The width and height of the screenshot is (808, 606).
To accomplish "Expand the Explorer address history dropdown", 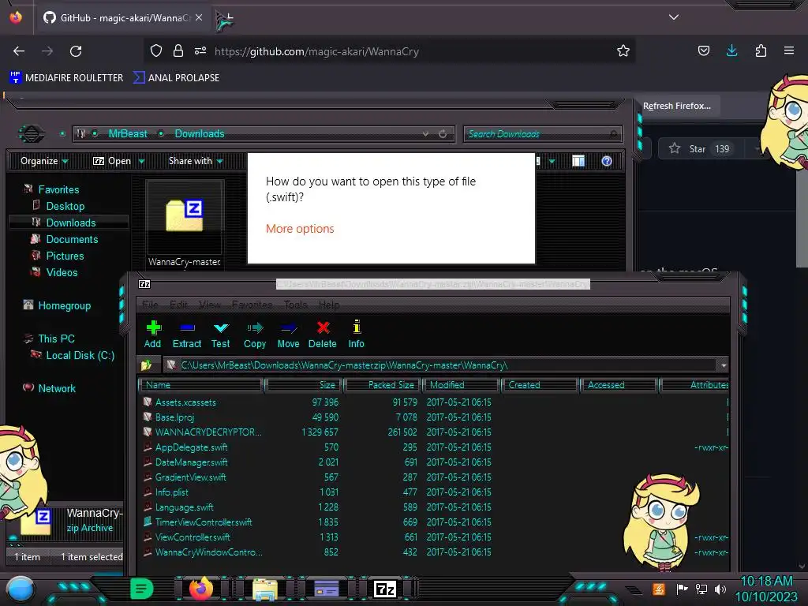I will (x=425, y=134).
